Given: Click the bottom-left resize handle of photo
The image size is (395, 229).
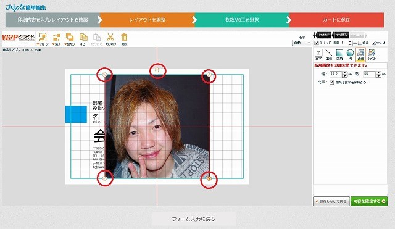Looking at the screenshot, I should pos(104,178).
